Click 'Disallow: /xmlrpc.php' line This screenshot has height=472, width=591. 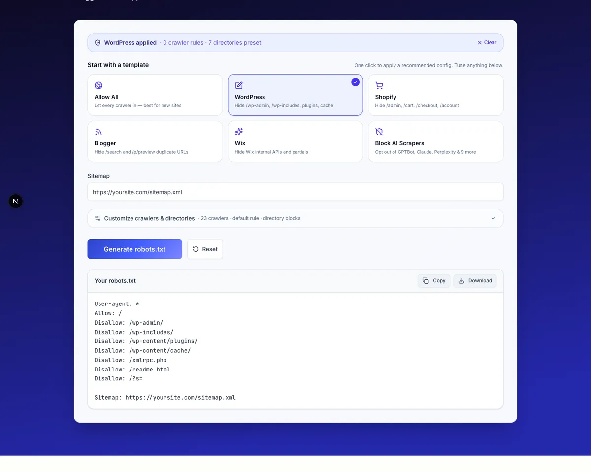(x=131, y=360)
